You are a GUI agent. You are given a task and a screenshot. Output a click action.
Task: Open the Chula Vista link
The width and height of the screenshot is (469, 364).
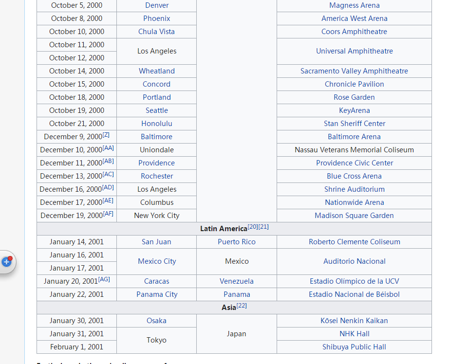(x=156, y=32)
